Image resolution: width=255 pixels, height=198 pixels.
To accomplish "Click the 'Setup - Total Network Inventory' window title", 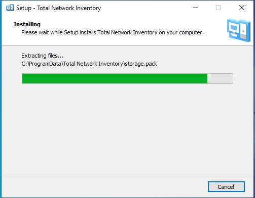I will (x=58, y=8).
